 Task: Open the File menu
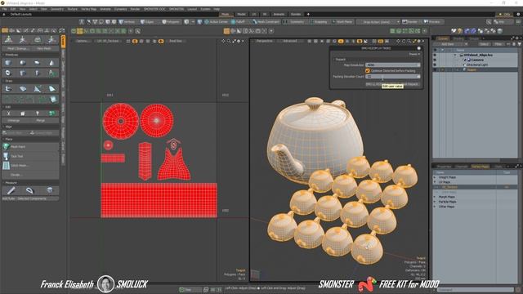point(5,9)
